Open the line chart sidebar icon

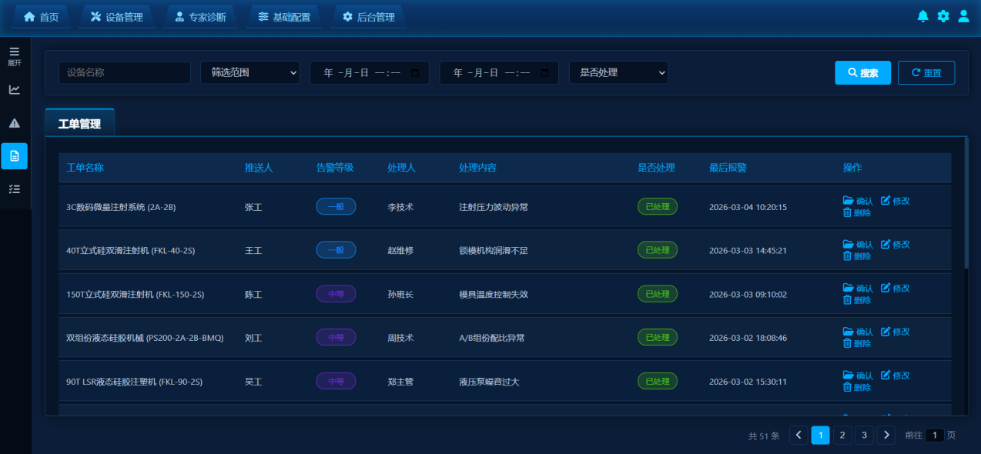click(15, 89)
